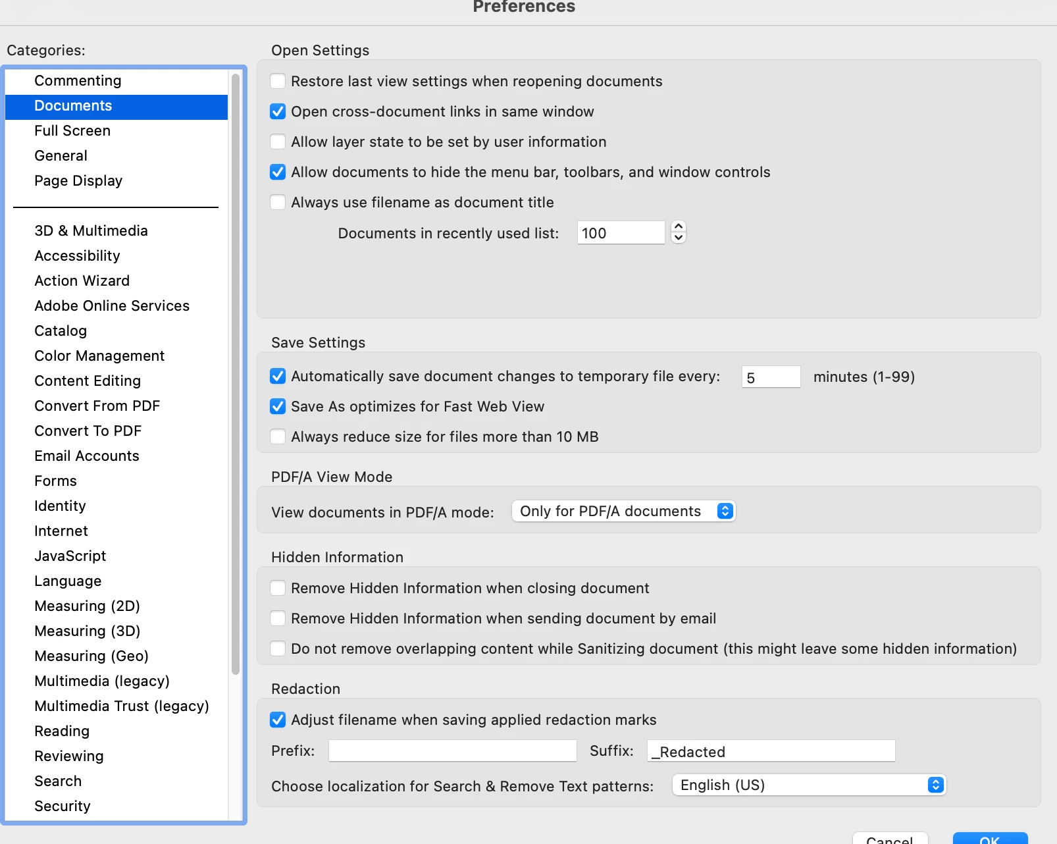Select the Page Display category
1057x844 pixels.
coord(116,180)
